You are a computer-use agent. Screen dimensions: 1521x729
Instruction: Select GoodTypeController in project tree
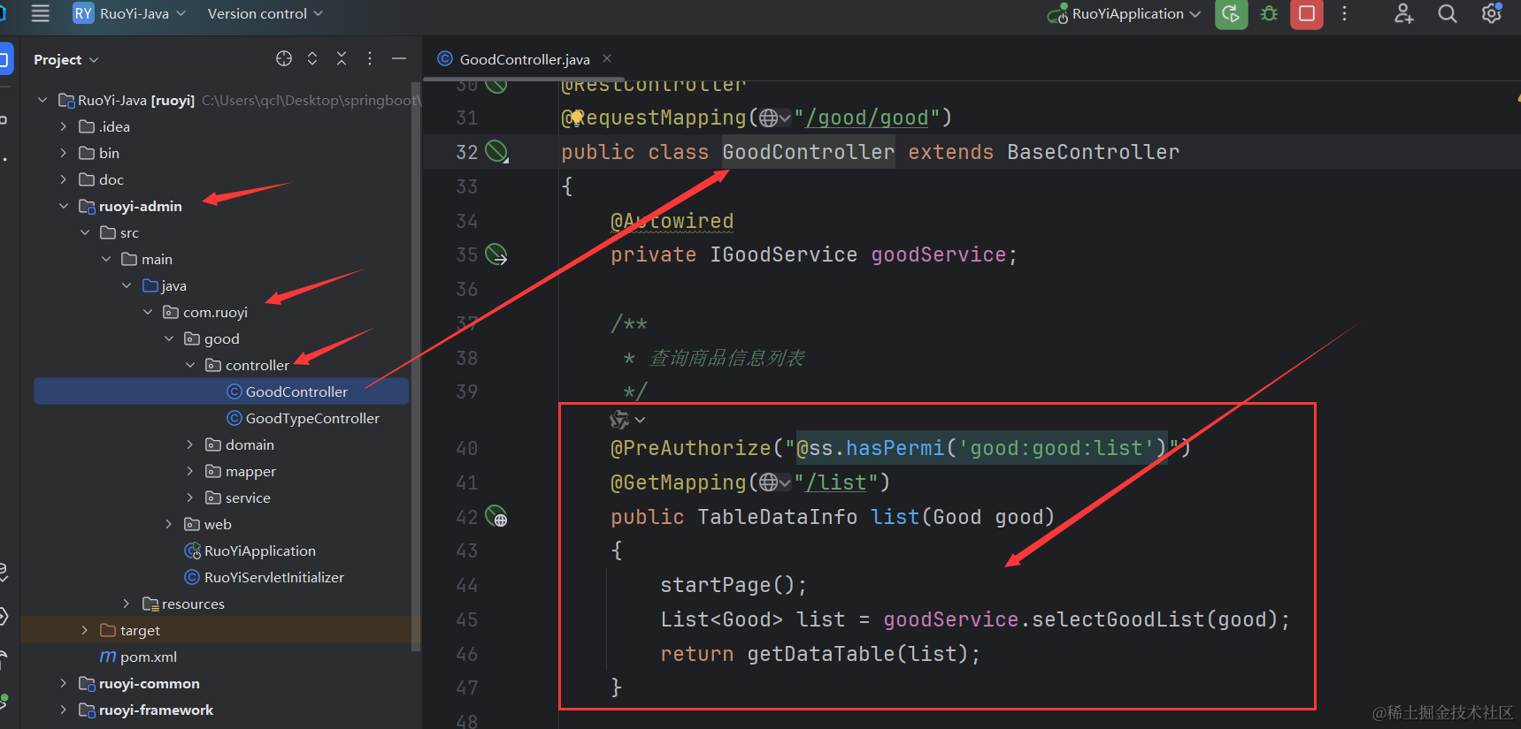[311, 418]
